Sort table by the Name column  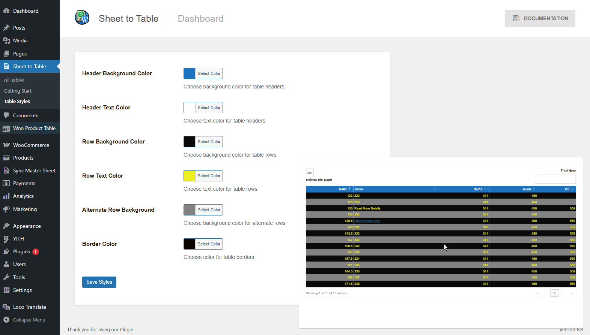click(394, 189)
